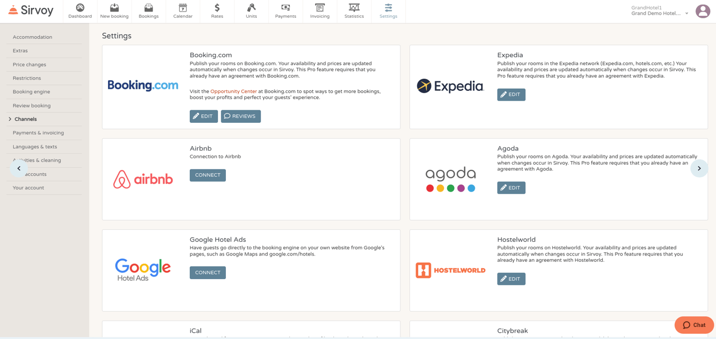Select the Bookings icon

coord(148,11)
